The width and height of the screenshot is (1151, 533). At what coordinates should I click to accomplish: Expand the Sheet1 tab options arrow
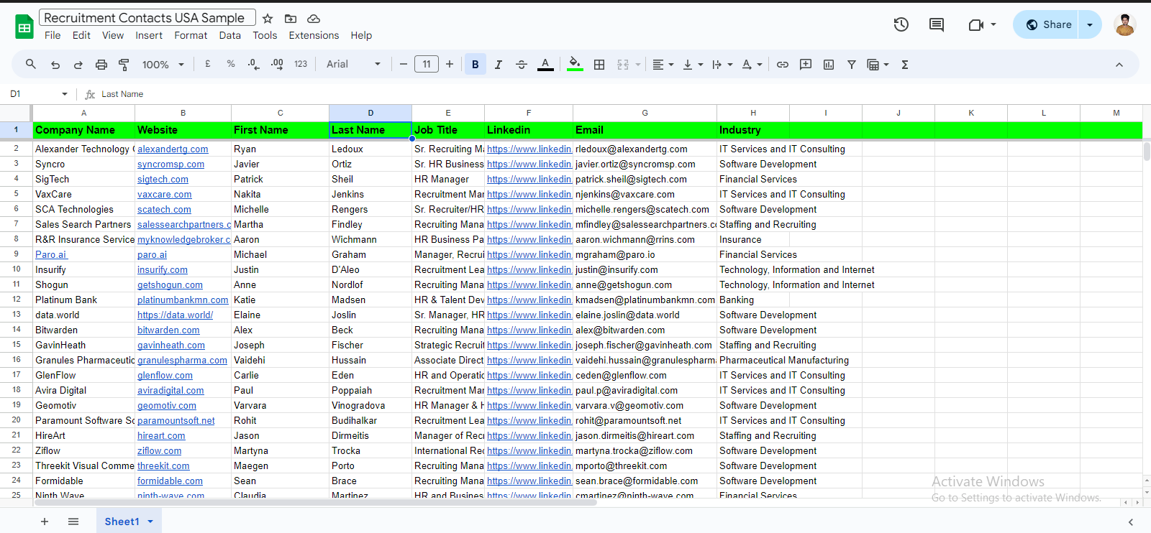(x=150, y=522)
